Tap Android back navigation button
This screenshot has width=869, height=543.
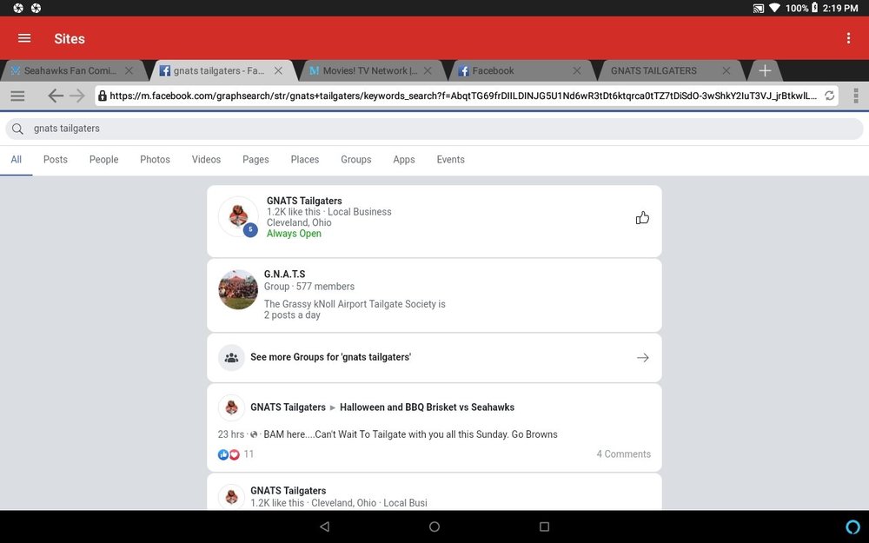[x=325, y=526]
